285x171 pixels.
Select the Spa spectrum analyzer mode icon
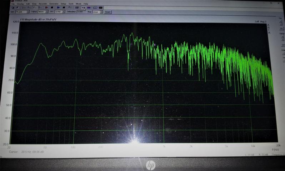coord(40,7)
